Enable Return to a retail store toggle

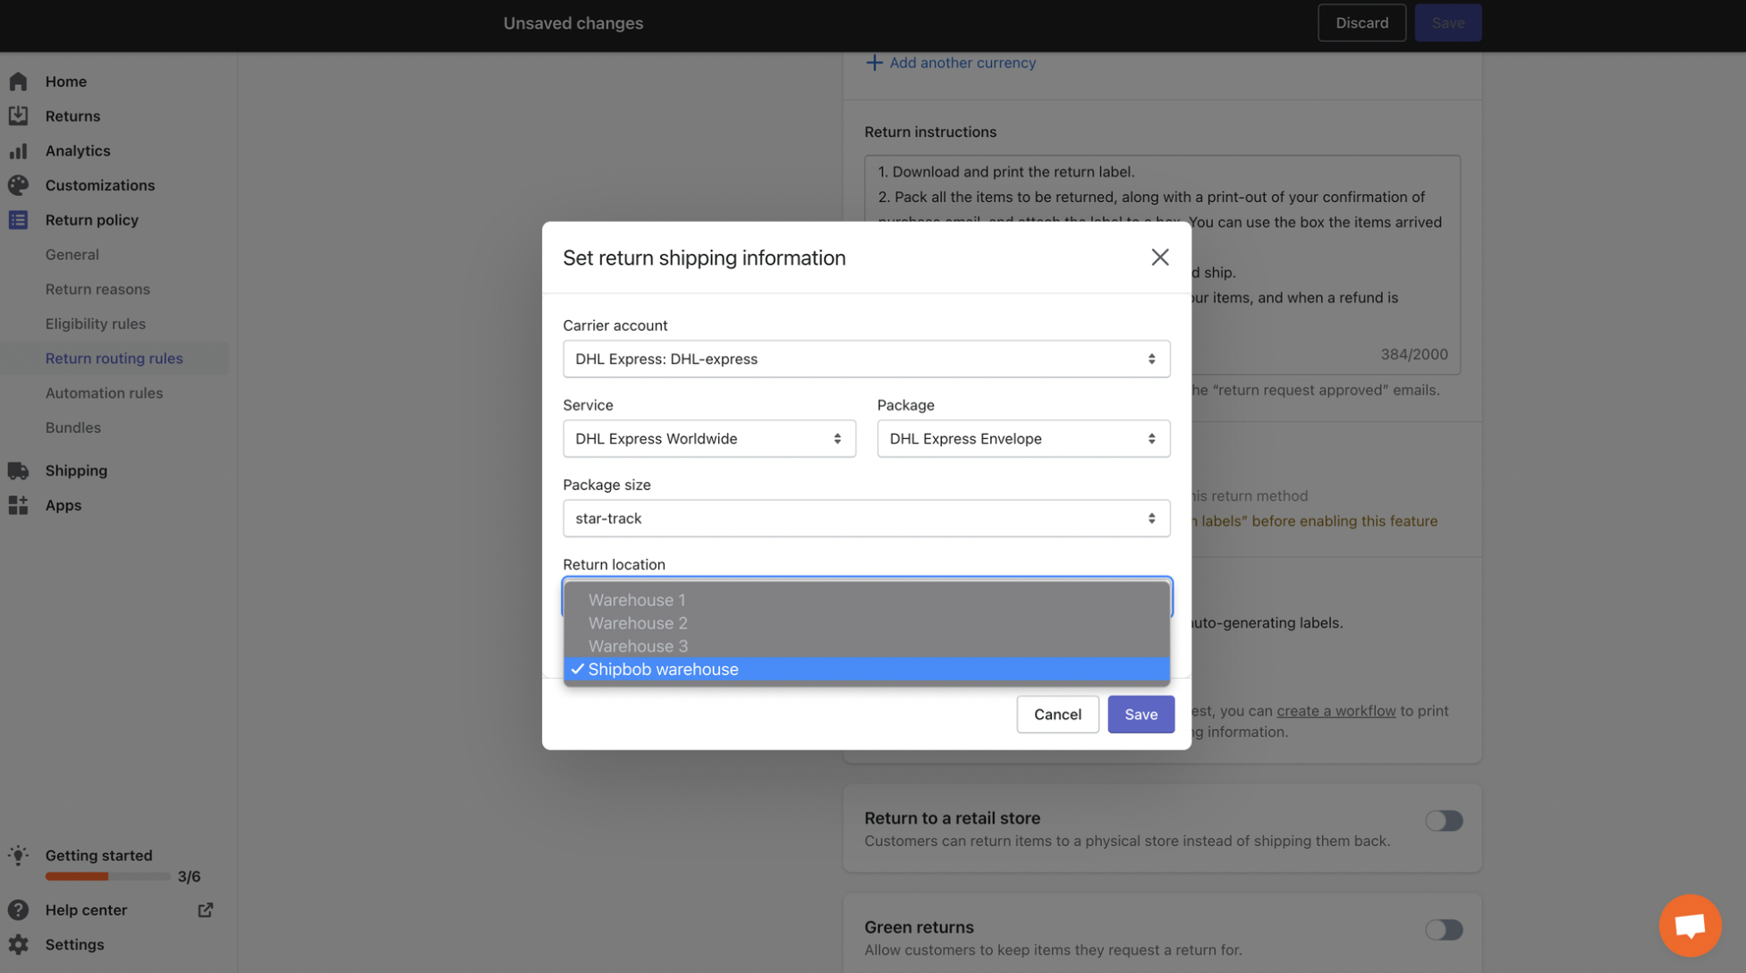1443,820
